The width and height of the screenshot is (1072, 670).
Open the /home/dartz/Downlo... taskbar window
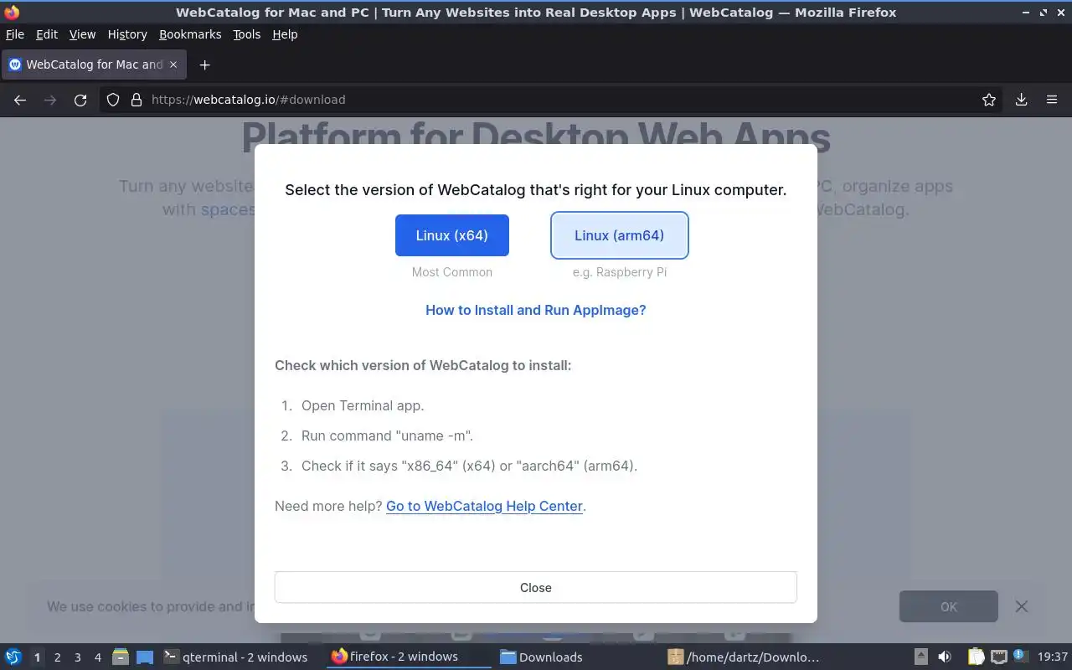point(745,657)
